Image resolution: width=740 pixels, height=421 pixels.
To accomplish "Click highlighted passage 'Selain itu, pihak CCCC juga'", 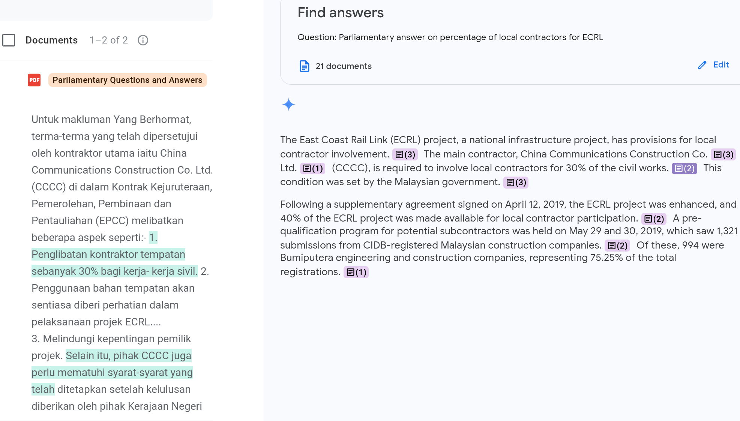I will 129,356.
